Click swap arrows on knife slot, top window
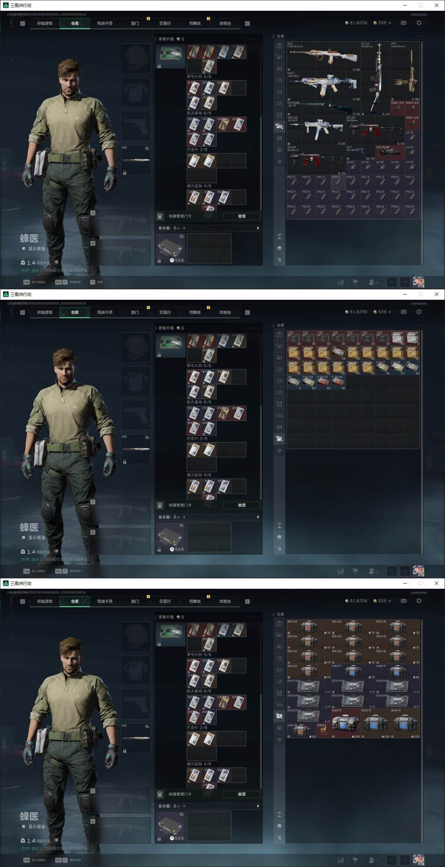Image resolution: width=445 pixels, height=867 pixels. coord(147,148)
